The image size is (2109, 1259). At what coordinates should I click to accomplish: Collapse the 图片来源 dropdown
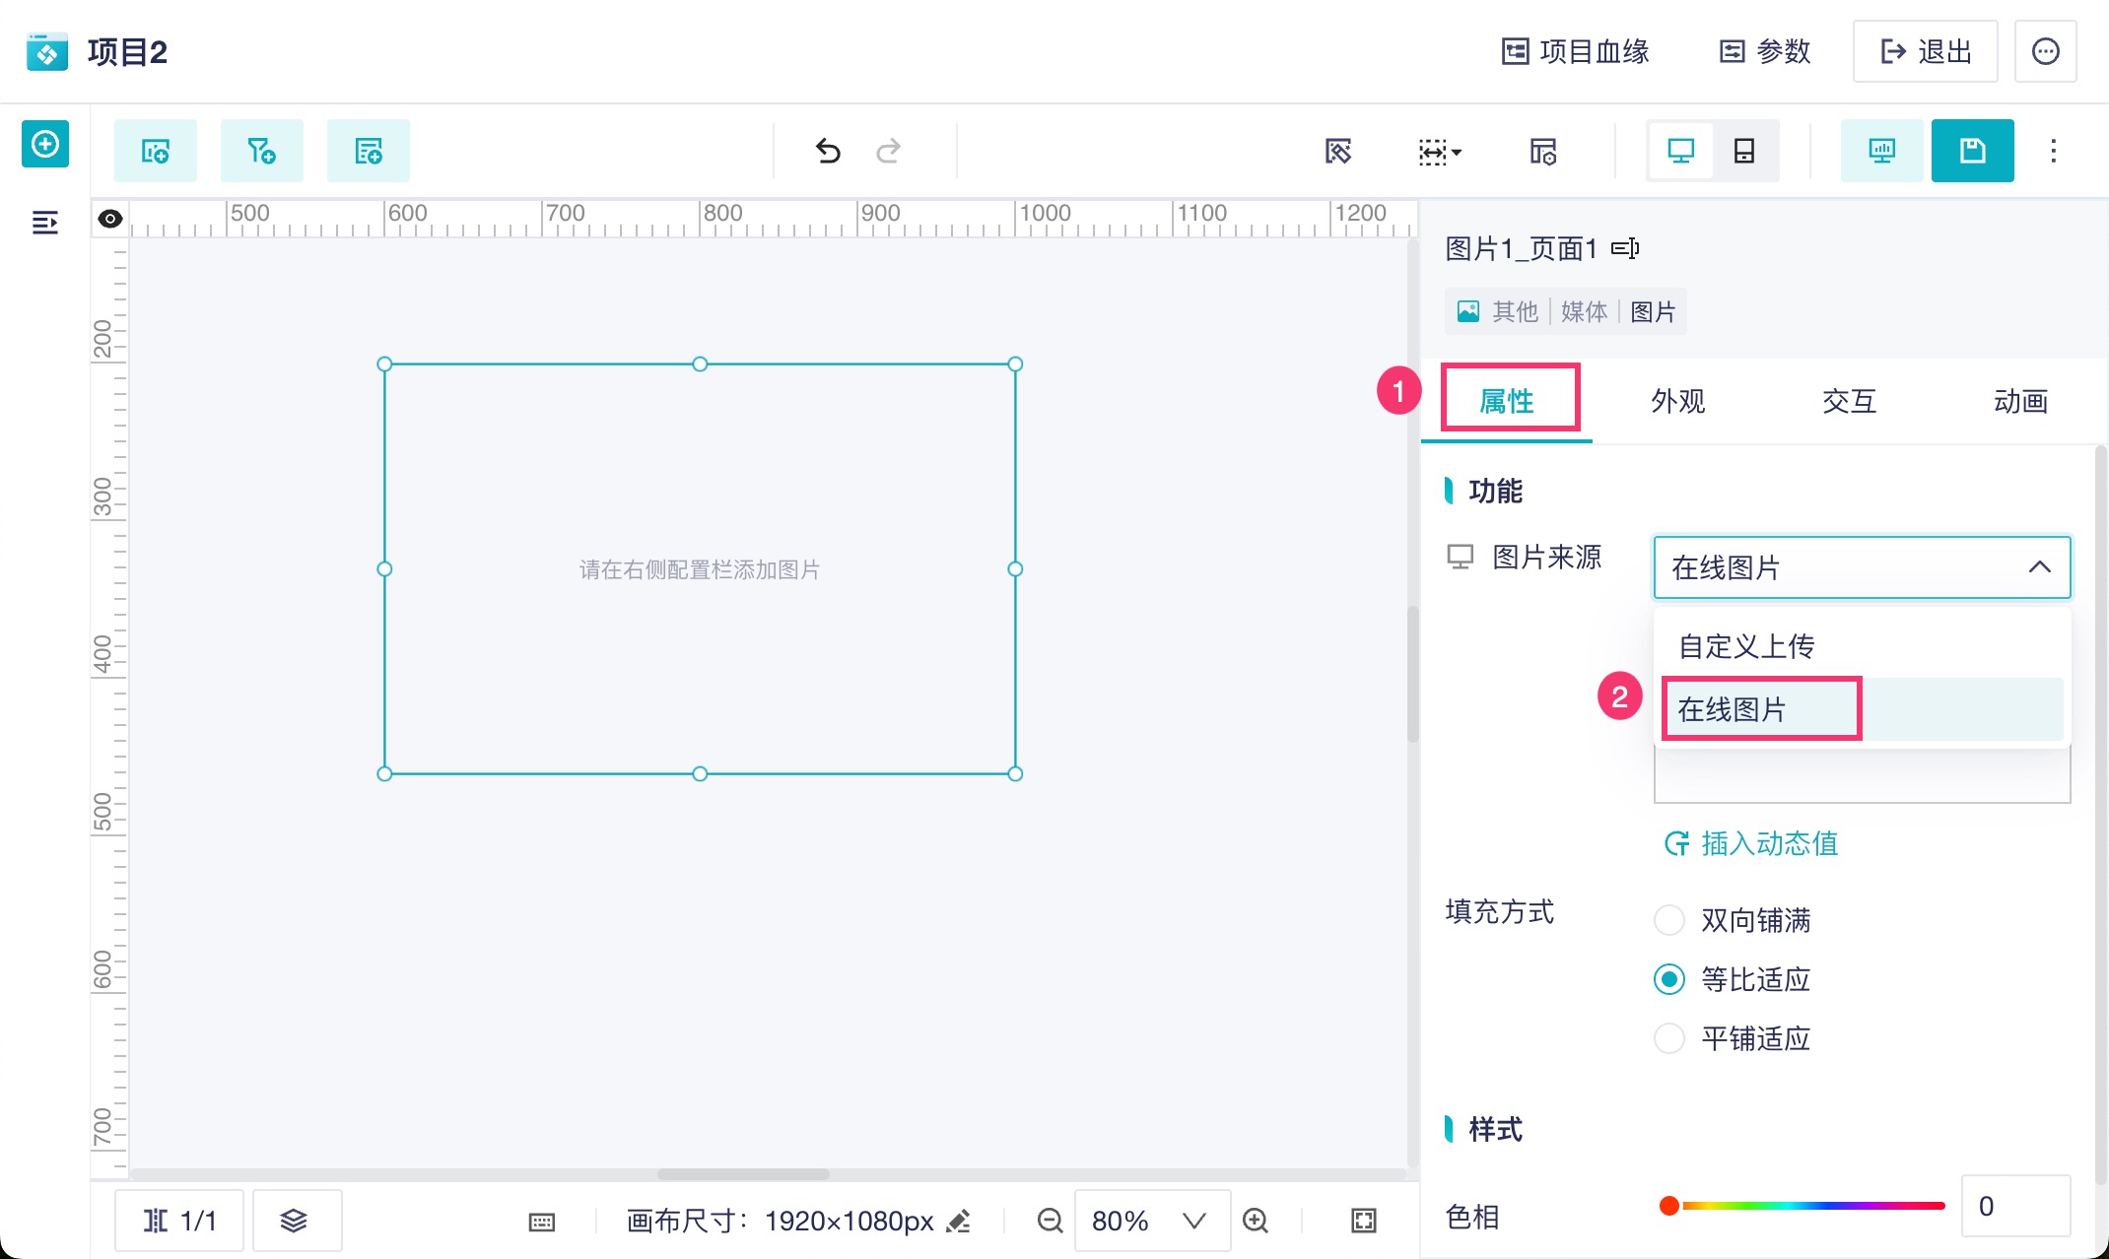point(2039,567)
